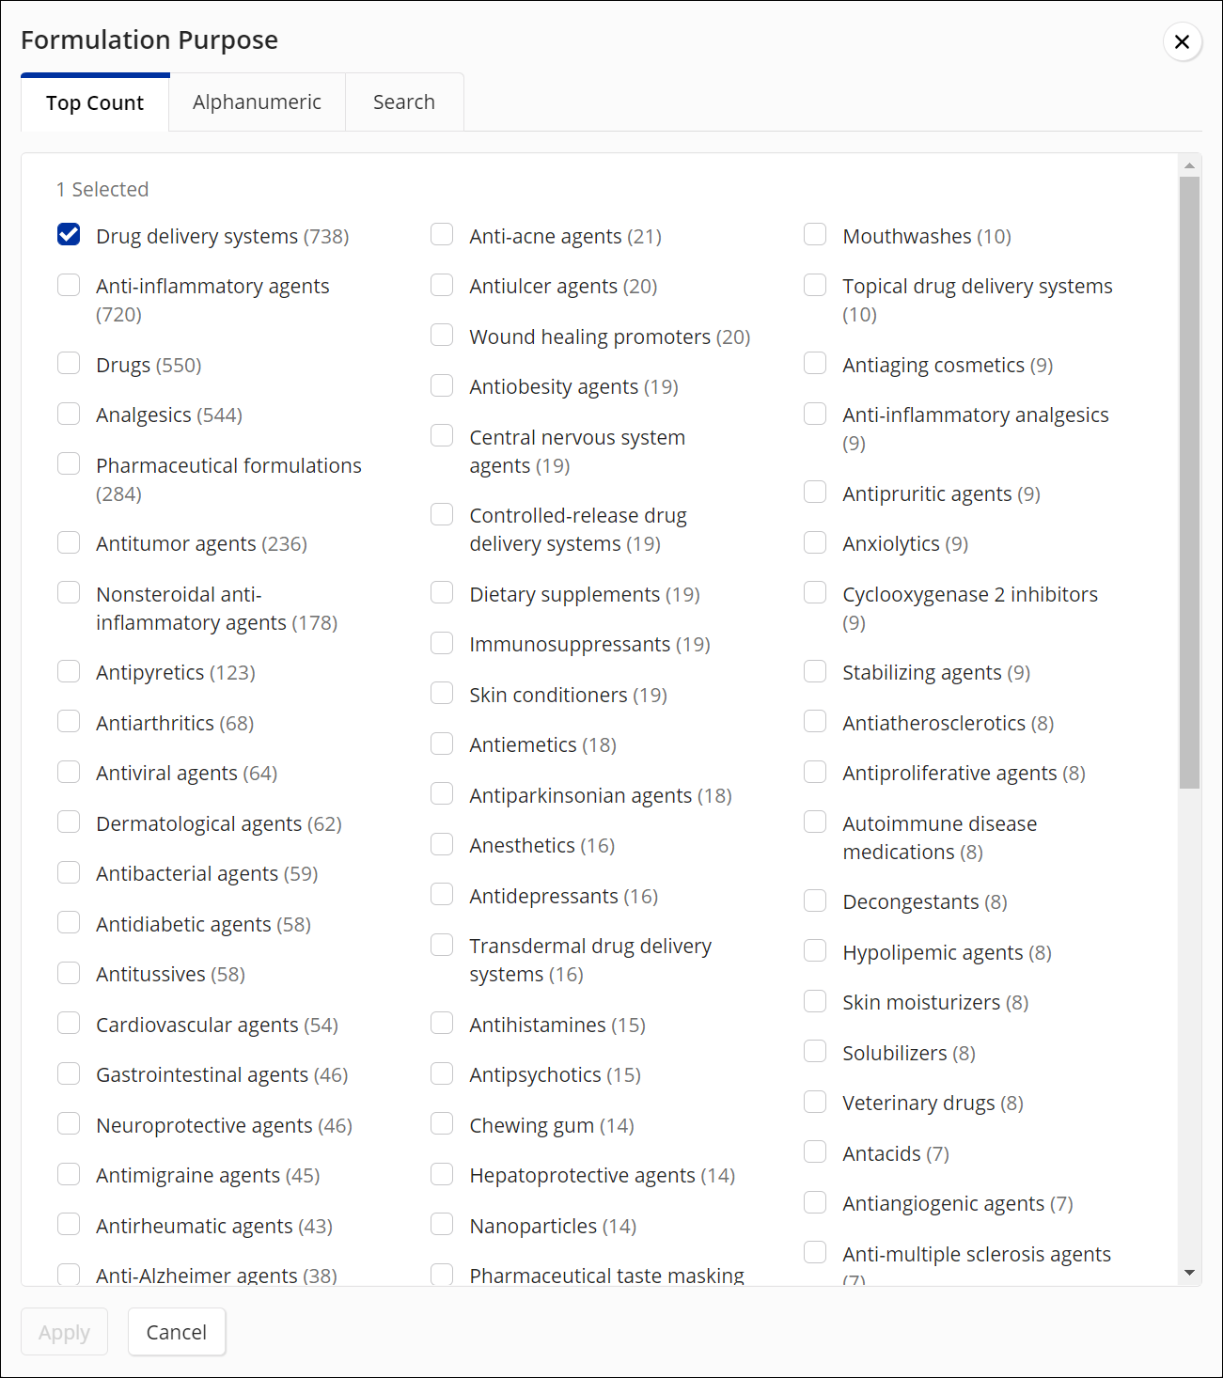Enable Skin conditioners (19)
Screen dimensions: 1223x1378
(442, 693)
